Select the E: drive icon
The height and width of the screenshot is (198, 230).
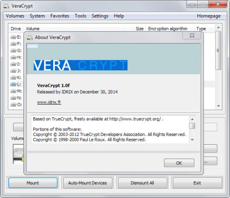tap(13, 37)
